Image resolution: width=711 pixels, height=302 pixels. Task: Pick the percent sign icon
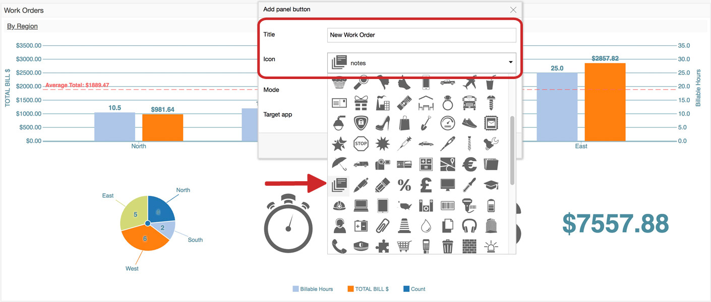(x=404, y=185)
